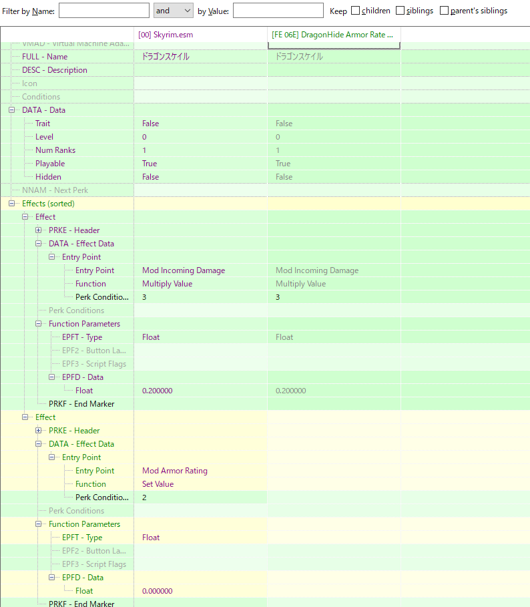
Task: Click the Set Value function cell
Action: pos(158,484)
